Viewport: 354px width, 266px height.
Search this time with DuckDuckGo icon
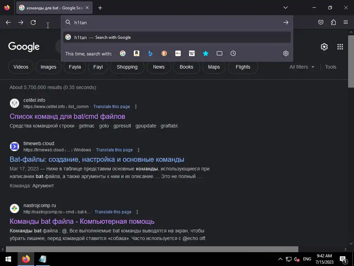(x=164, y=53)
